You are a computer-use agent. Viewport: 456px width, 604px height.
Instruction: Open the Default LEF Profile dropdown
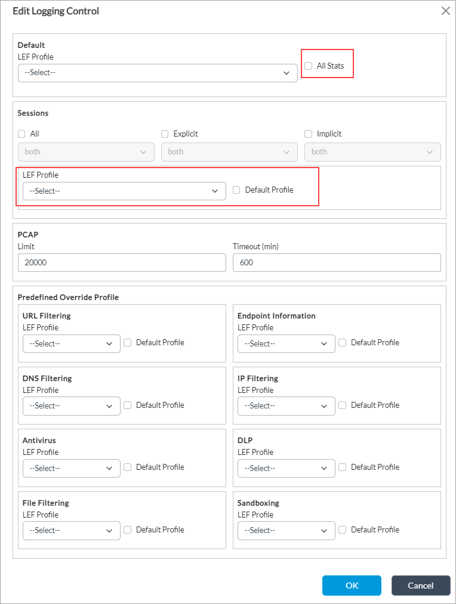pos(158,73)
